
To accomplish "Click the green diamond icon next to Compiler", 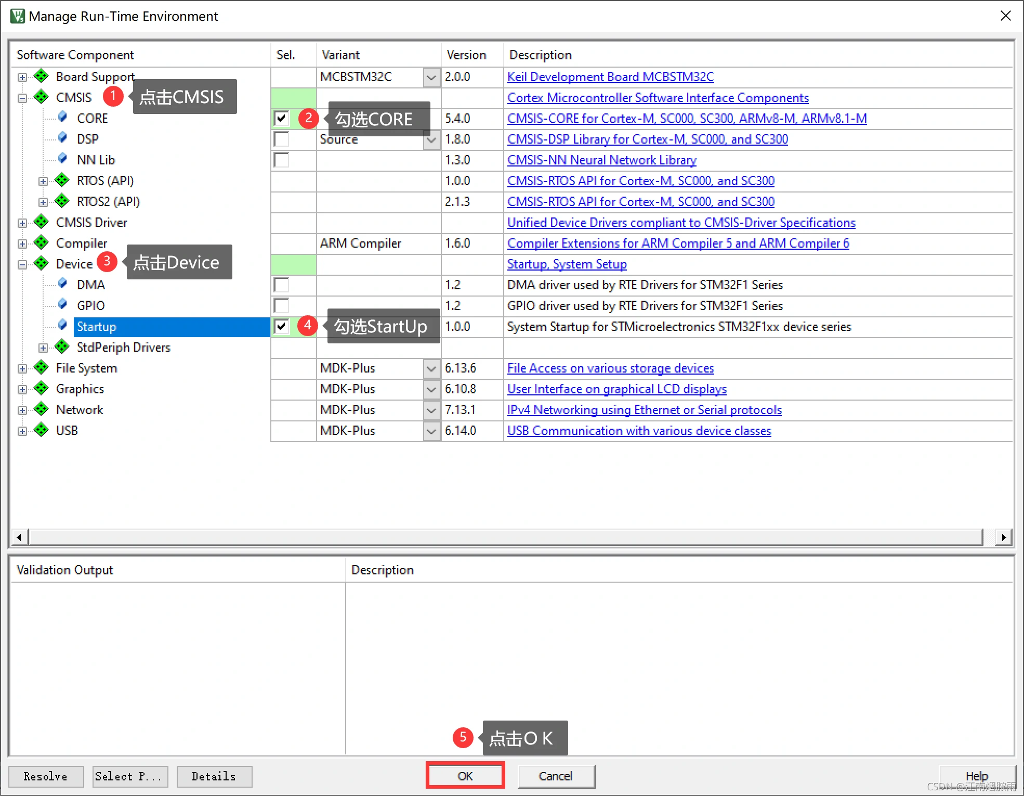I will (x=41, y=243).
